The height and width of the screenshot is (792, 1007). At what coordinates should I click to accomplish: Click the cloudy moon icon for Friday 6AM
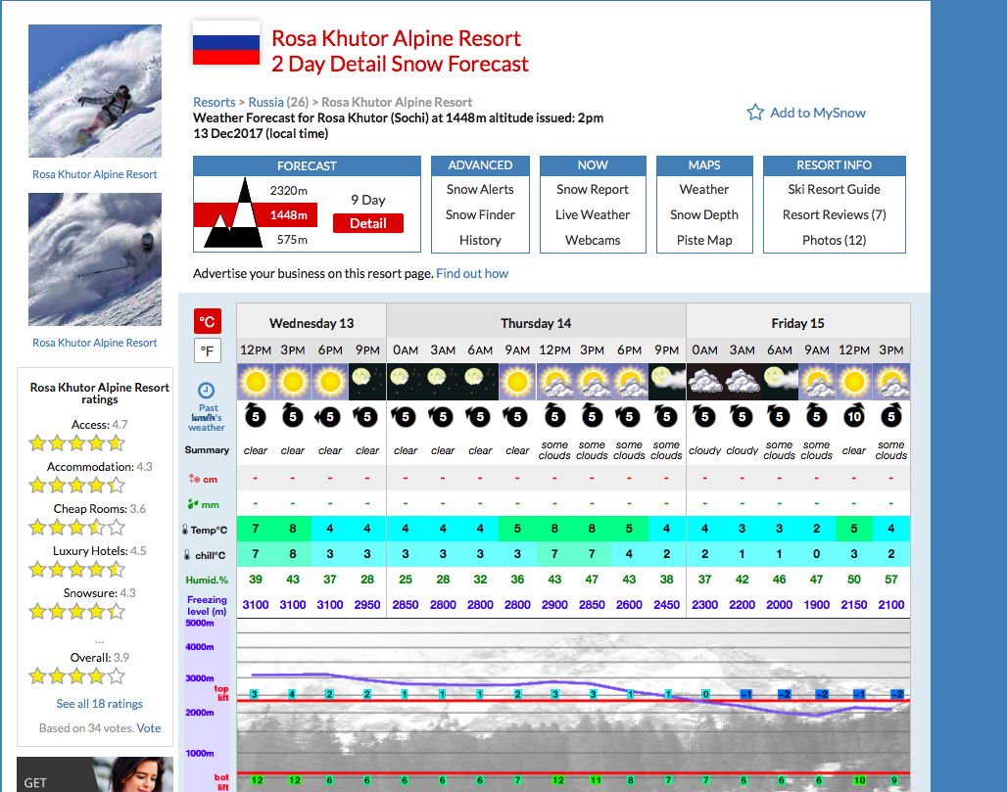click(x=779, y=381)
